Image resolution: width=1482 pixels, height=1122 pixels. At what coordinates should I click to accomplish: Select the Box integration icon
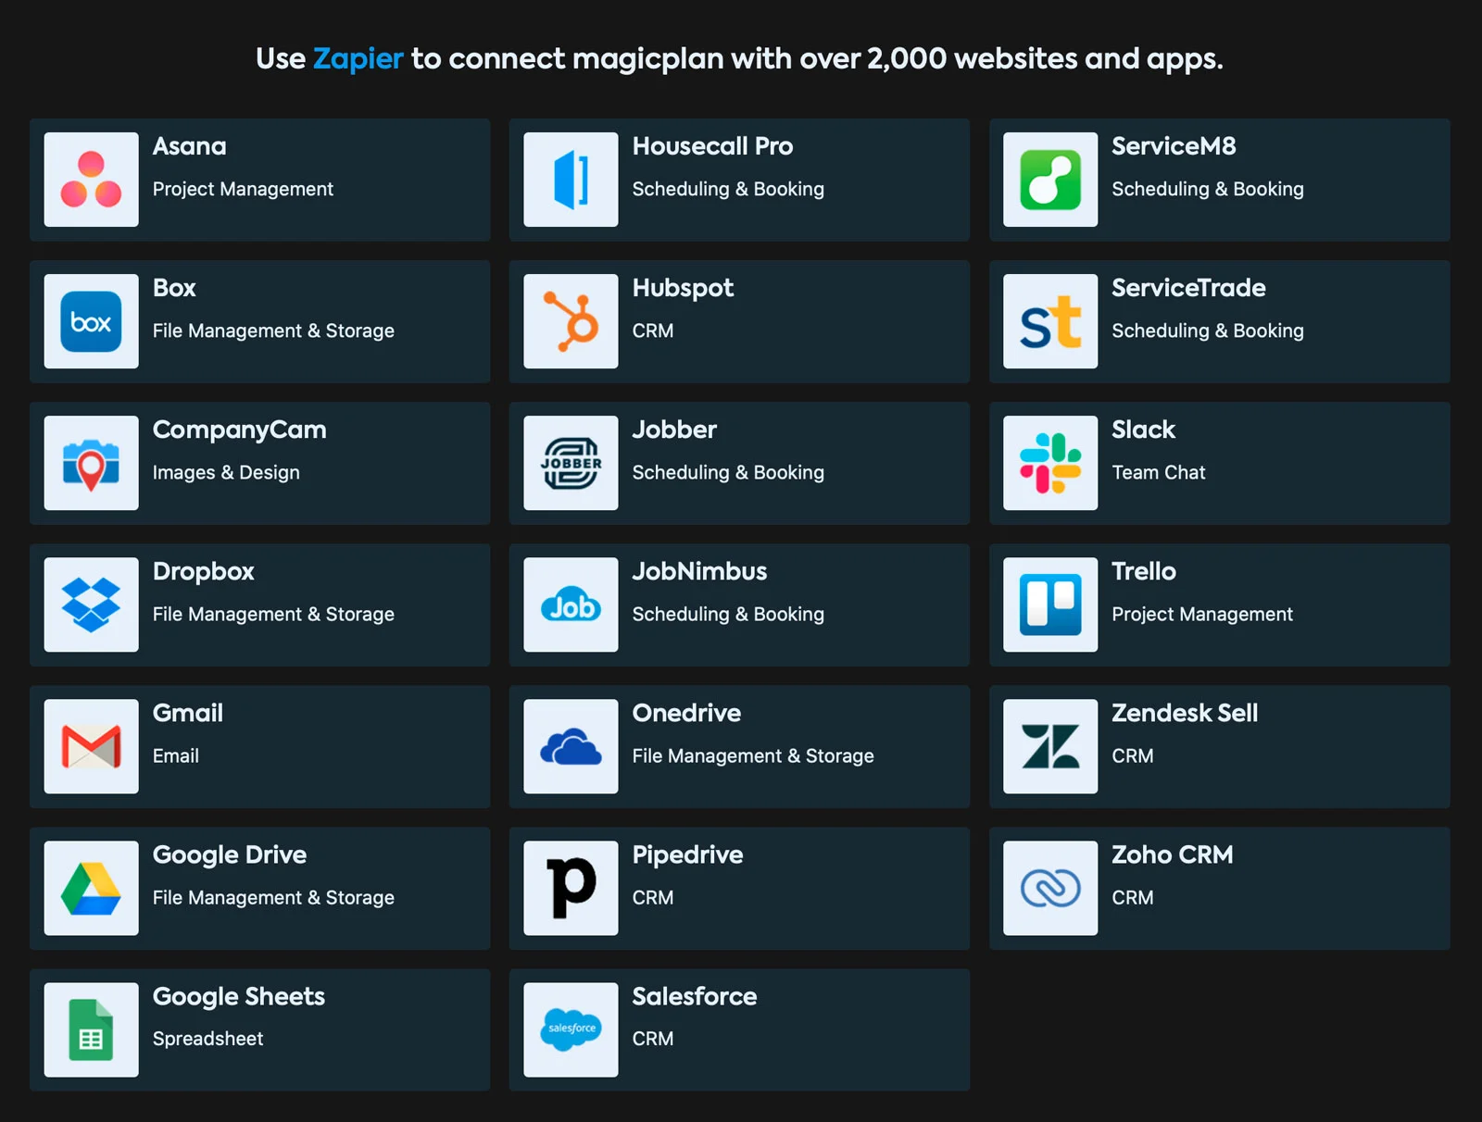coord(91,321)
